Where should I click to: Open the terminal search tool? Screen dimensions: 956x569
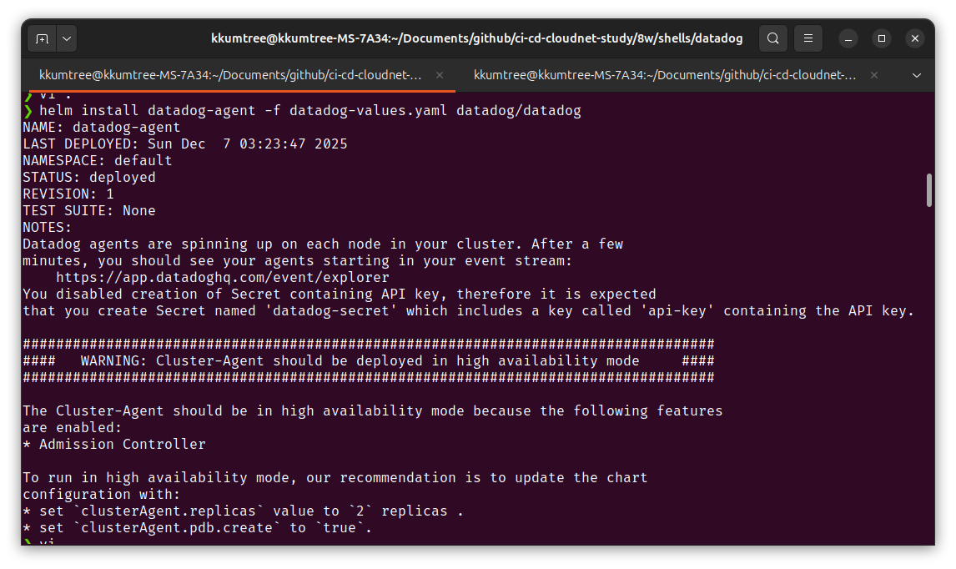(x=773, y=38)
